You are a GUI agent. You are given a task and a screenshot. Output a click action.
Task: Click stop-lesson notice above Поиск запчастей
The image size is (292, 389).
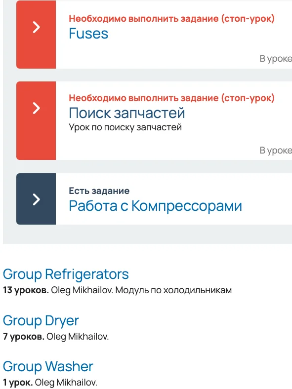171,98
